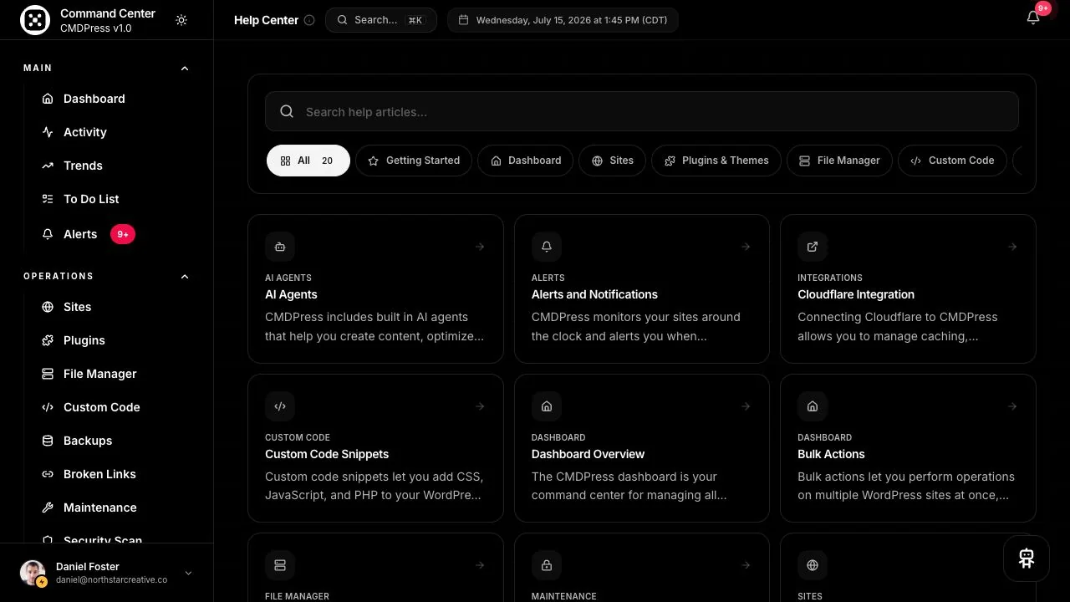This screenshot has height=602, width=1070.
Task: Click the FILE MANAGER card server icon
Action: [280, 565]
